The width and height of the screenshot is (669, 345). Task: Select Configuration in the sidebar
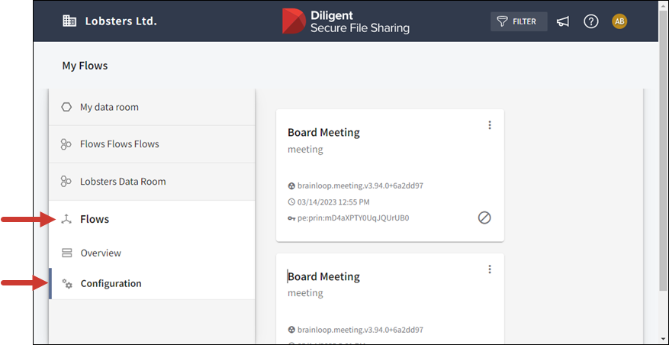pyautogui.click(x=111, y=283)
